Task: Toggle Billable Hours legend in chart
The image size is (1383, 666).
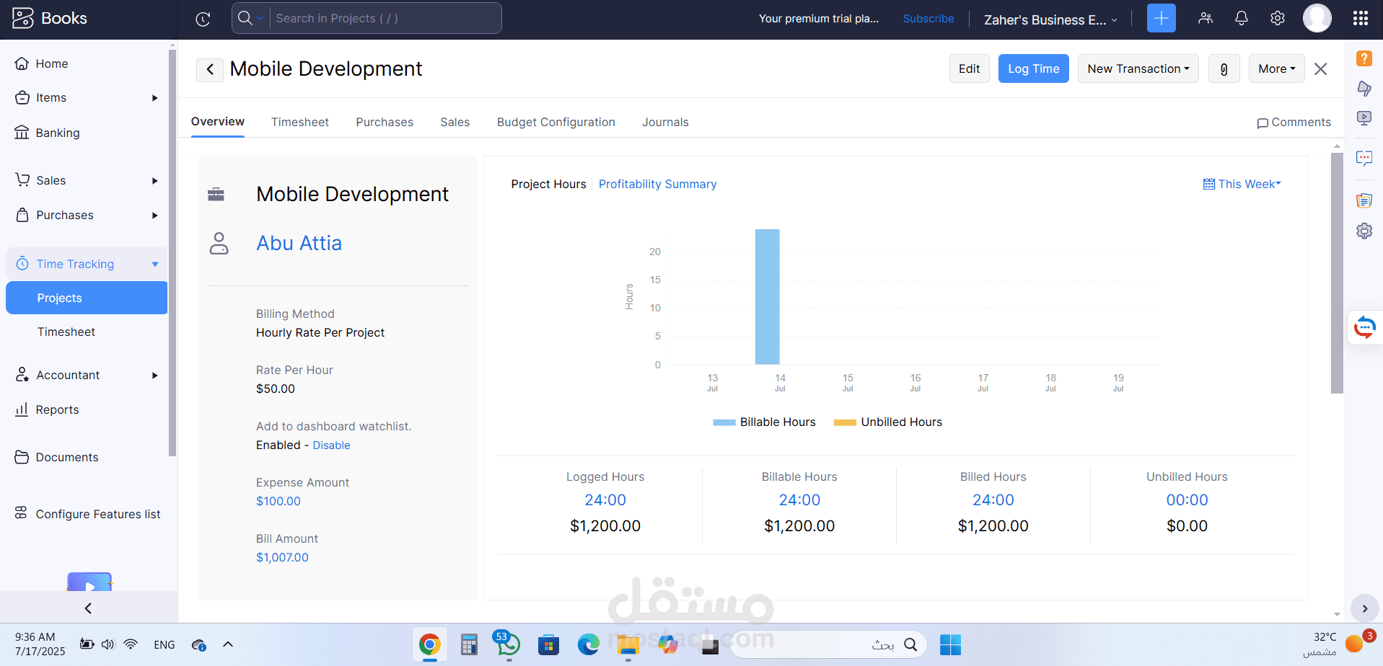Action: [x=764, y=422]
